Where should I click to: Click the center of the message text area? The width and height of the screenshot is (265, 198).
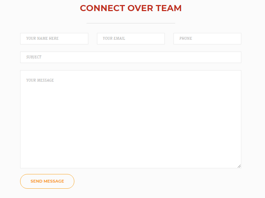[x=130, y=119]
